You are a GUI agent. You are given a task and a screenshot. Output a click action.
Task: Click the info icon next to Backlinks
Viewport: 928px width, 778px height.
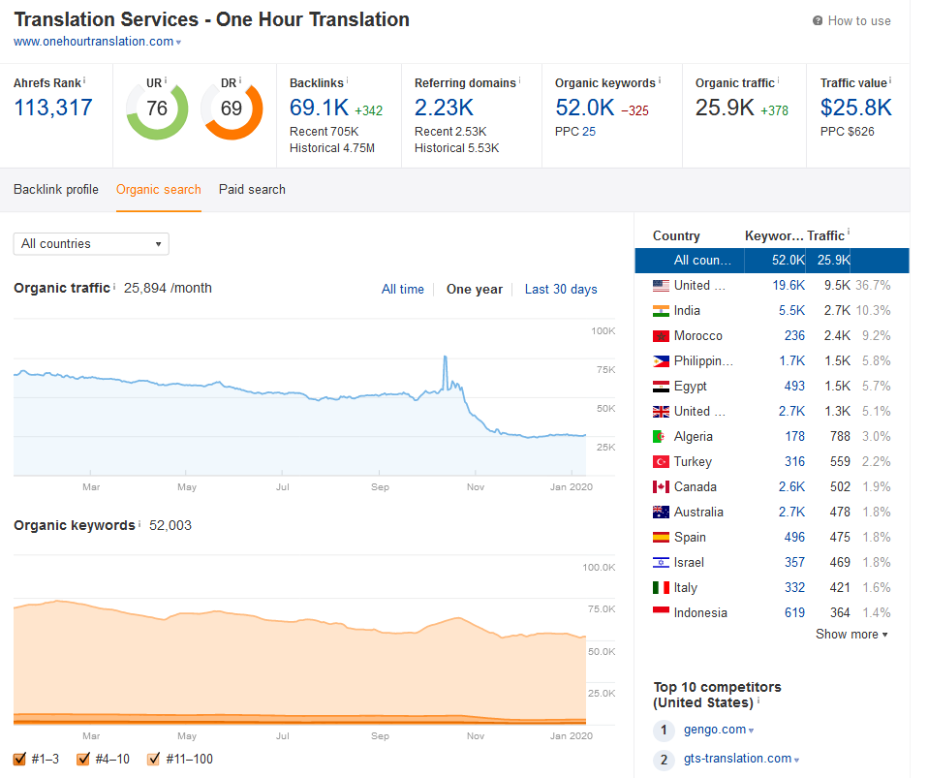point(347,79)
